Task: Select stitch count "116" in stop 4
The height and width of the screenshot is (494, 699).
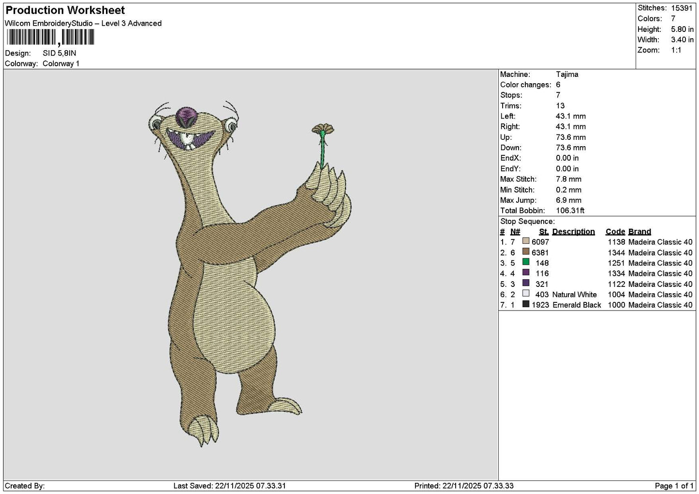Action: 542,273
